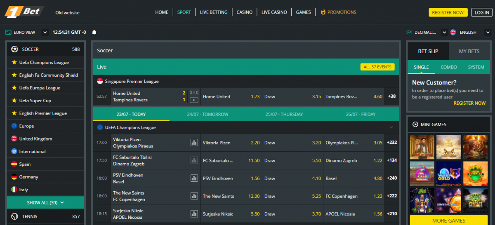Viewport: 495px width, 225px height.
Task: Click the Promotions flame icon
Action: (323, 12)
